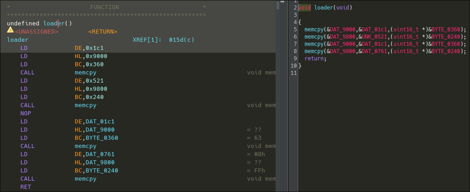Follow the XREF address 015d(c)
This screenshot has width=470, height=192.
(181, 40)
